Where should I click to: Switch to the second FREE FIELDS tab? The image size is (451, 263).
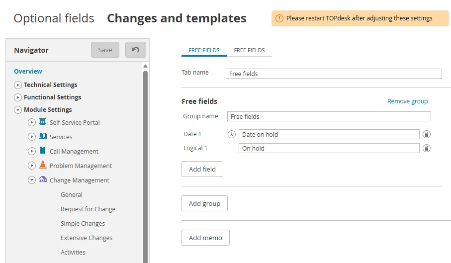tap(249, 50)
